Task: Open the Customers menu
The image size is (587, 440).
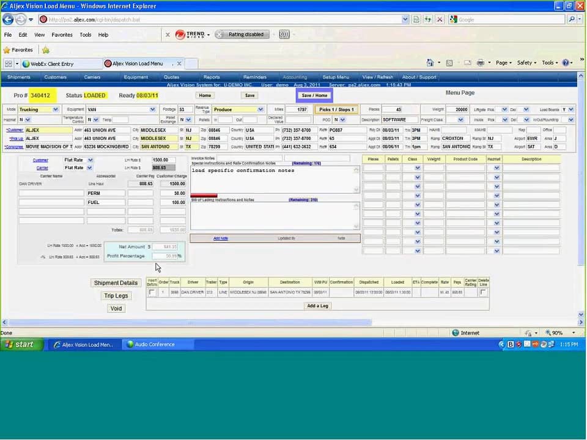Action: tap(56, 77)
